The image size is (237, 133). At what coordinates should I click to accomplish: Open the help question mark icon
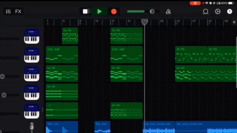click(229, 11)
